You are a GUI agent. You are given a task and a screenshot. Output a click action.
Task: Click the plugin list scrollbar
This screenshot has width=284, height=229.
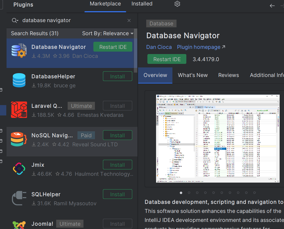coord(136,51)
